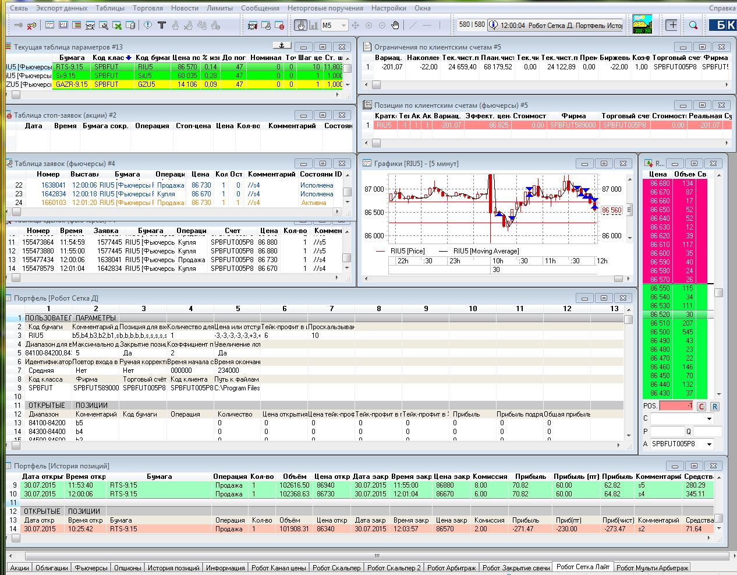Switch to the Акции tab
Image resolution: width=737 pixels, height=575 pixels.
19,567
